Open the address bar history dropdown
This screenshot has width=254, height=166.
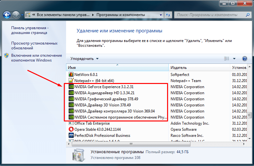coord(161,15)
